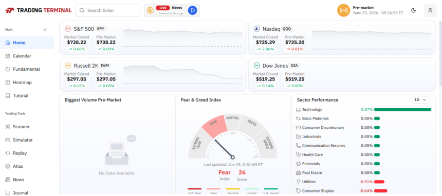Focus the Search ticker field
This screenshot has height=196, width=442.
108,10
